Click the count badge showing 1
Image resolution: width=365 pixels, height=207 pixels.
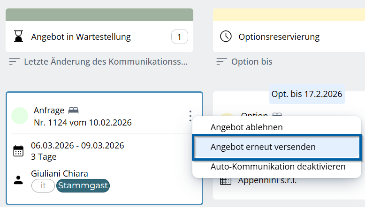tap(180, 37)
